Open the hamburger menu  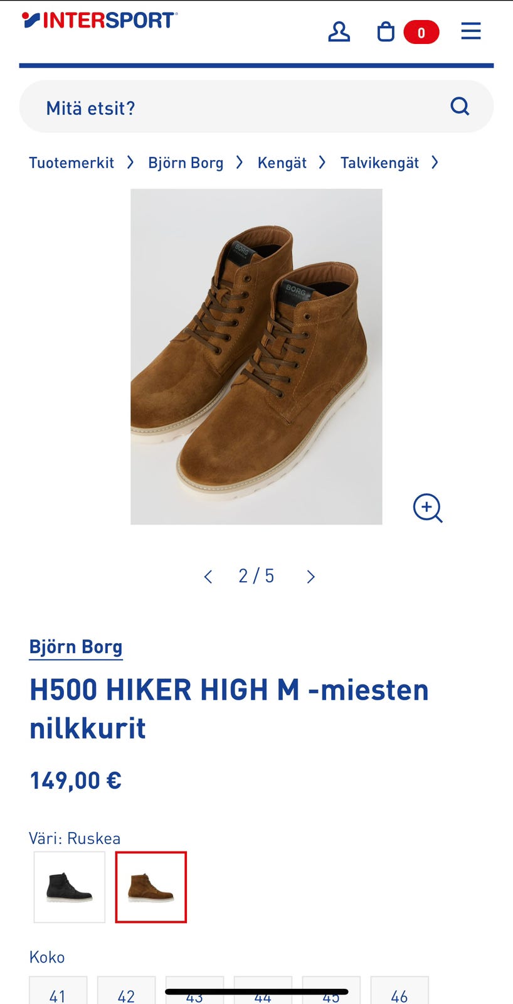[471, 31]
